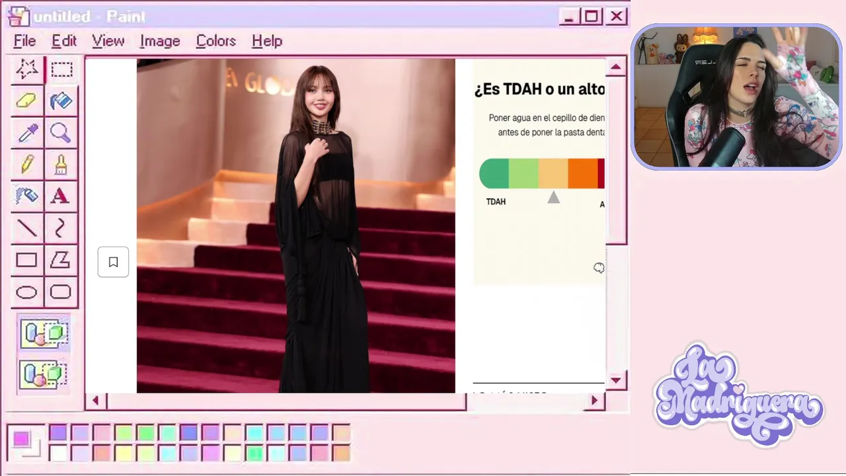Choose the straight Line tool
Screen dimensions: 846x476
pos(27,228)
